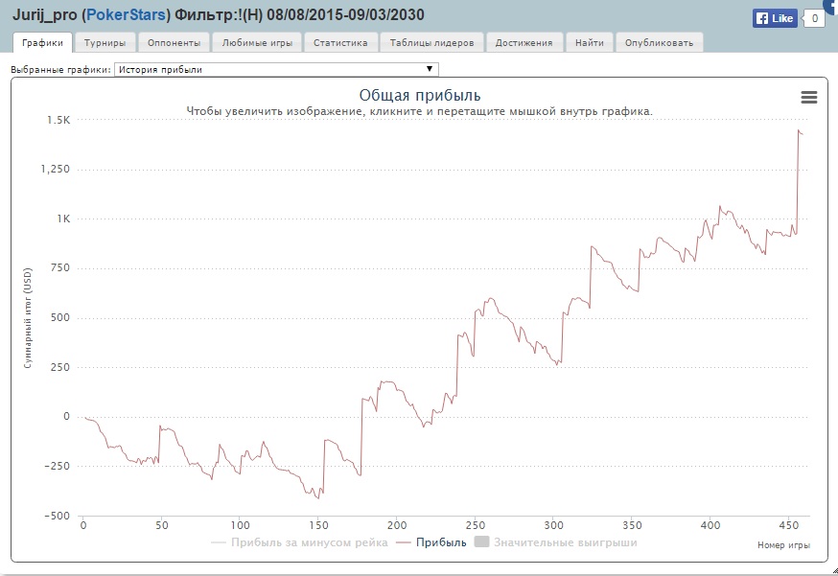This screenshot has width=838, height=576.
Task: Select the Найти tab
Action: 590,43
